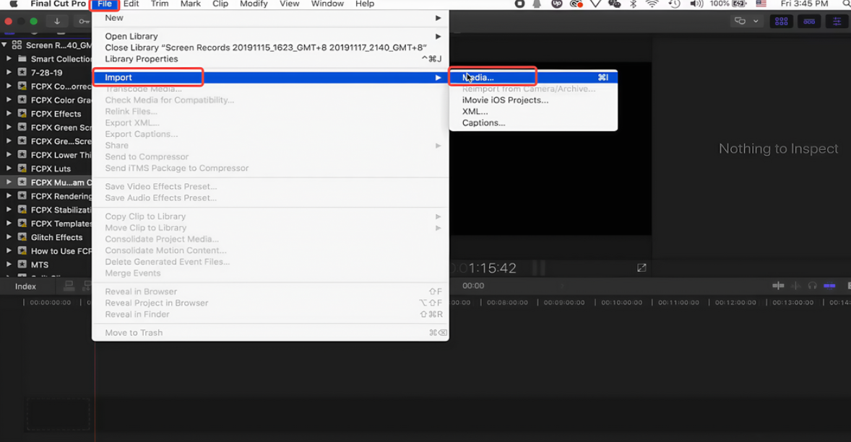
Task: Select Open Library menu item
Action: click(x=270, y=36)
